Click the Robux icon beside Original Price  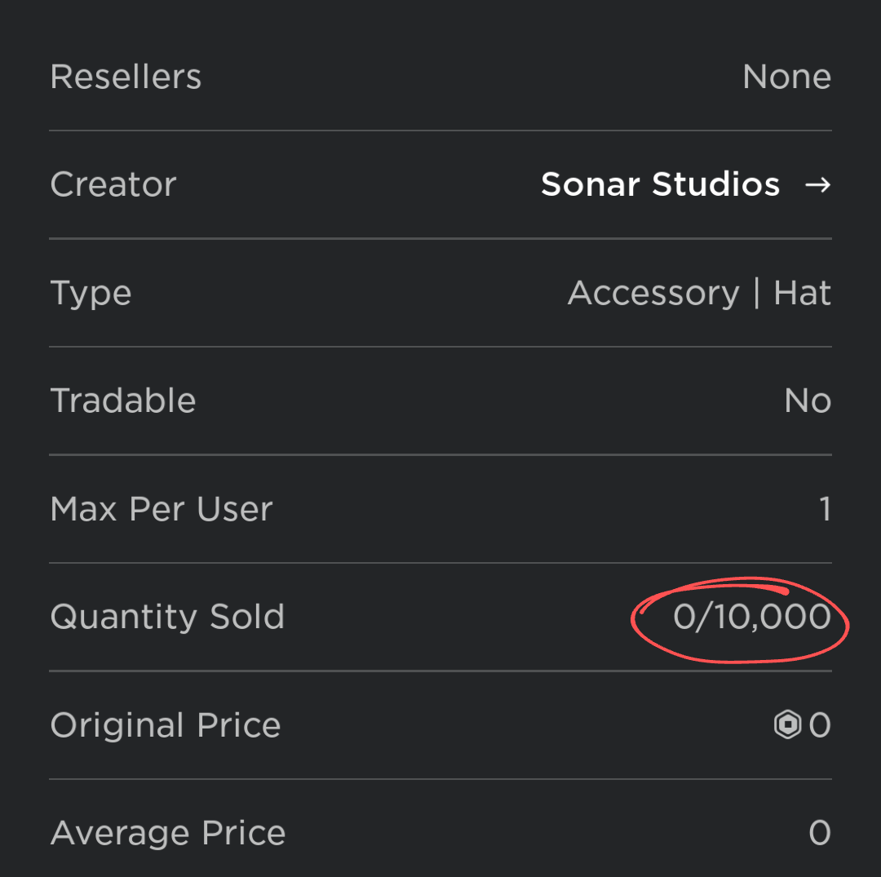coord(787,724)
